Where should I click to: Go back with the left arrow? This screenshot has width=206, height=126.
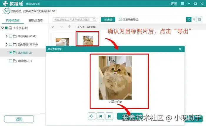(x=53, y=27)
